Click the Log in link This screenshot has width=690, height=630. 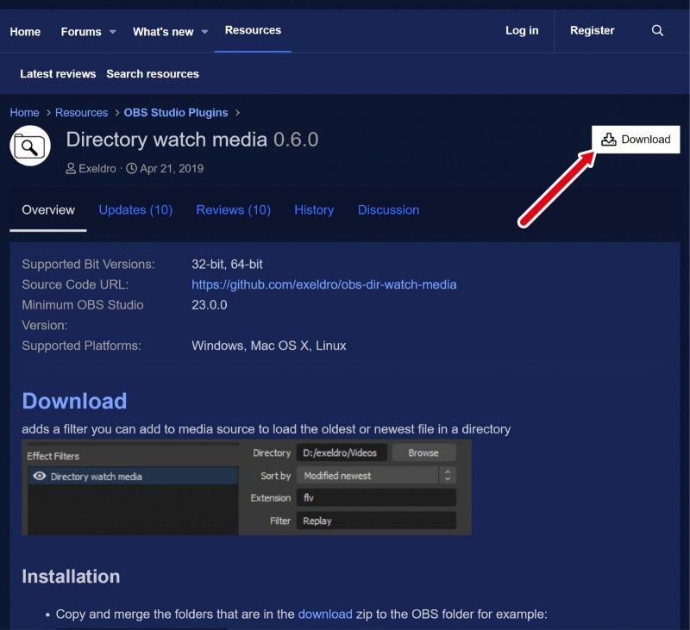click(522, 30)
